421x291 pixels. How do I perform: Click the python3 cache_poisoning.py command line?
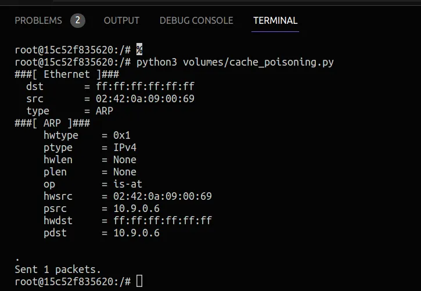[x=235, y=62]
